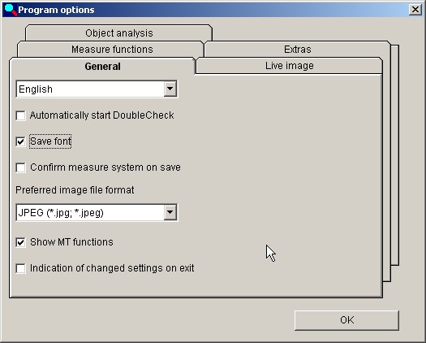426x343 pixels.
Task: Expand the English language dropdown arrow
Action: pos(170,89)
